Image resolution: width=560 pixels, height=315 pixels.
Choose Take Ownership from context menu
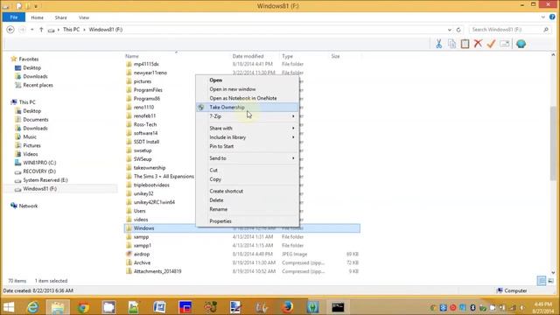point(248,107)
